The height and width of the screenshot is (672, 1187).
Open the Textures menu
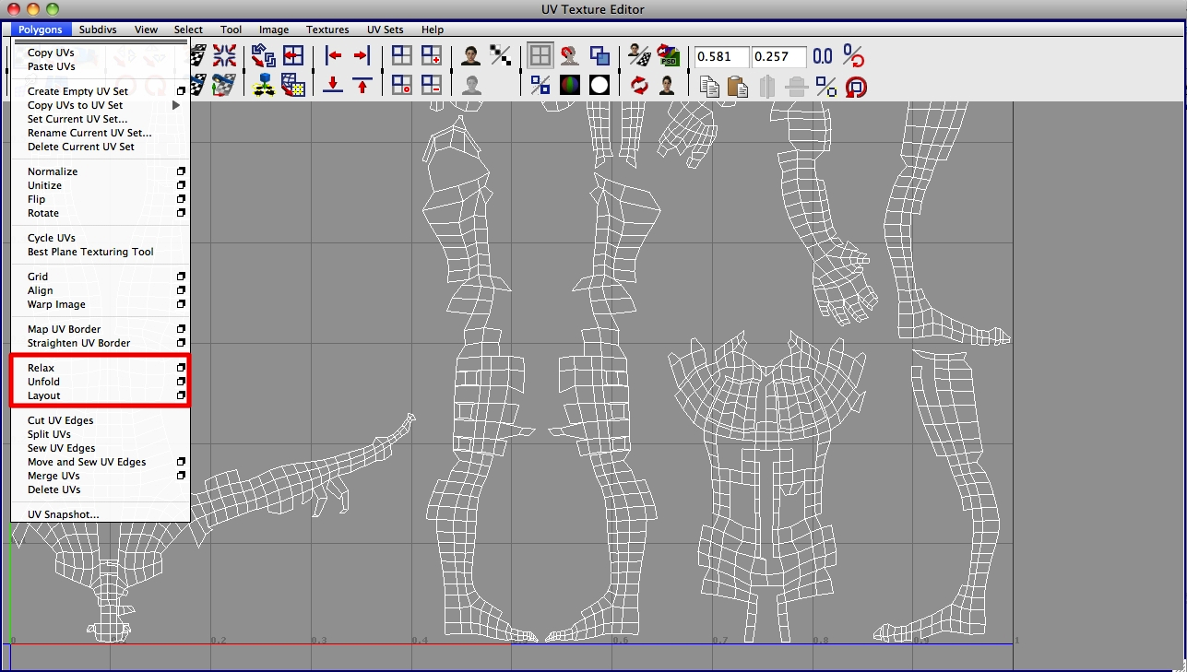point(327,29)
